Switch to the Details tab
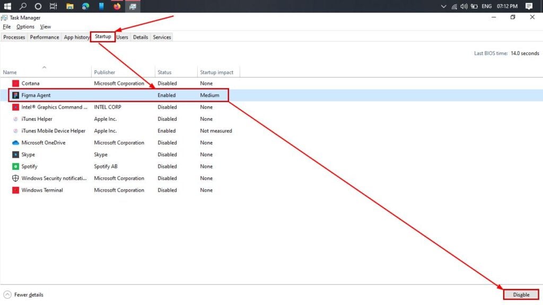 [x=141, y=37]
